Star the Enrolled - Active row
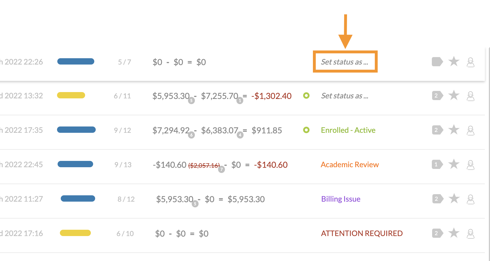This screenshot has width=490, height=261. click(454, 130)
